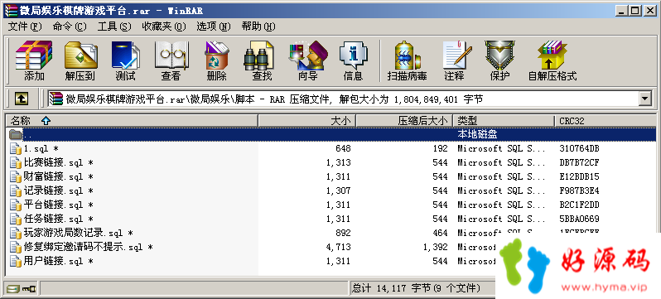Select the parent folder ".." row

[331, 134]
